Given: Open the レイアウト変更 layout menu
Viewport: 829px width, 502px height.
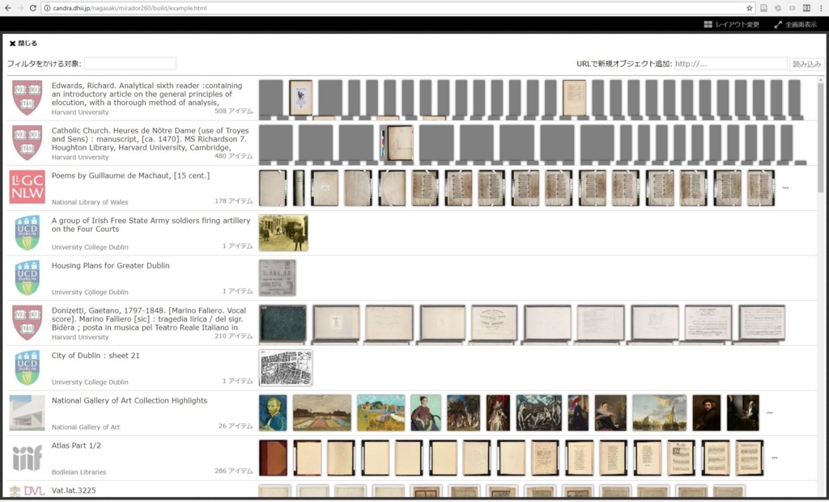Looking at the screenshot, I should 731,24.
